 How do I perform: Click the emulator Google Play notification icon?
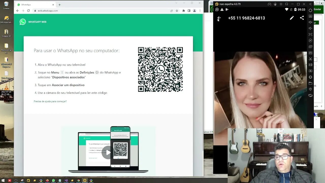(227, 9)
